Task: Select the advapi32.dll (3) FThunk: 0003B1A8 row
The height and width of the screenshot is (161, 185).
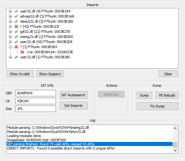Action: click(x=47, y=16)
